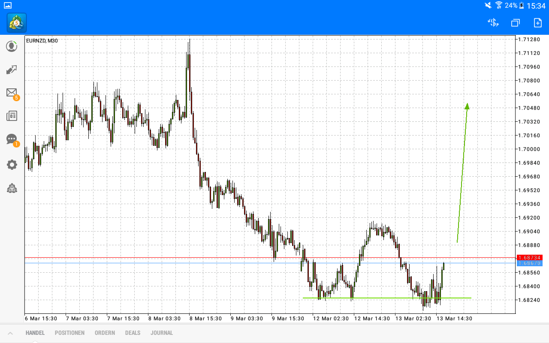The image size is (549, 343).
Task: Open the ORDERN tab
Action: (x=105, y=333)
